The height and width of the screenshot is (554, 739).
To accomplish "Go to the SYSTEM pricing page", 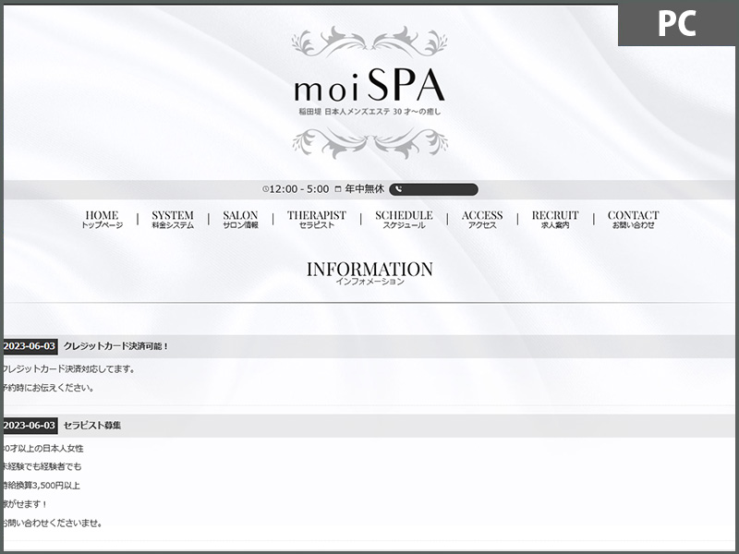I will pos(173,219).
